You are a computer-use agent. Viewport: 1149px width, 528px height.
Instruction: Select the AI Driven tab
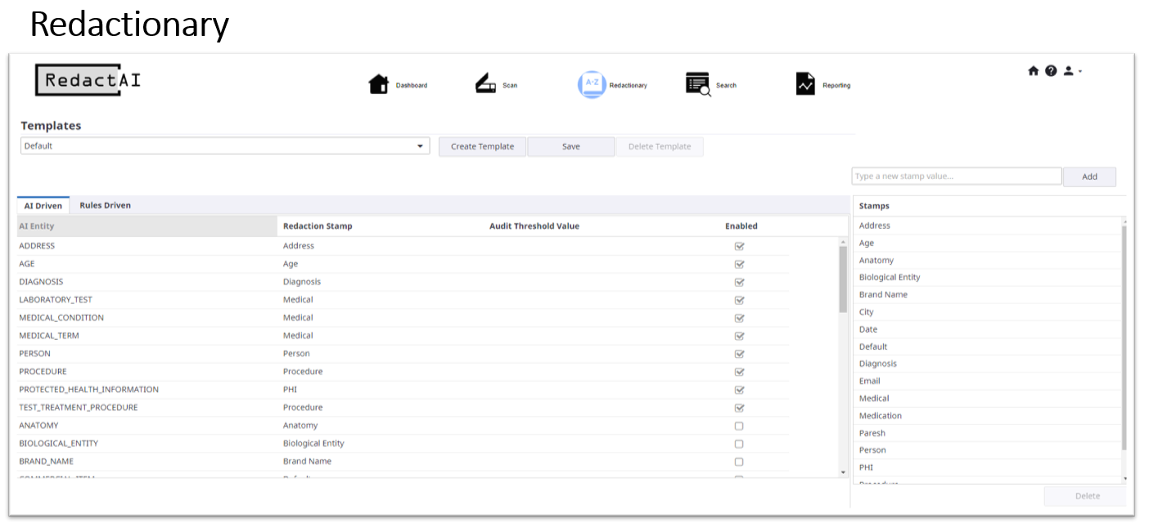43,206
